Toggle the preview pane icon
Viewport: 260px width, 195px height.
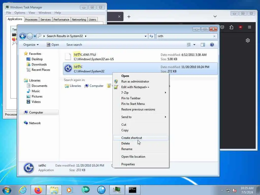[203, 45]
